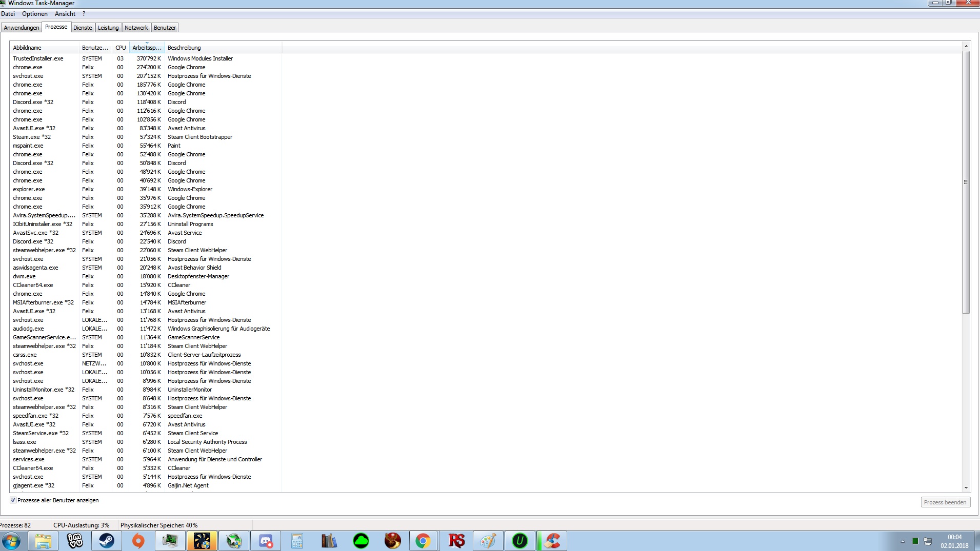Select the IObitUninstaler.exe *32 process
Viewport: 980px width, 551px height.
point(146,224)
